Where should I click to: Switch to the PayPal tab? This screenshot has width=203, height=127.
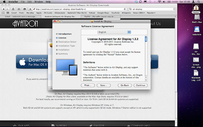coord(100,17)
